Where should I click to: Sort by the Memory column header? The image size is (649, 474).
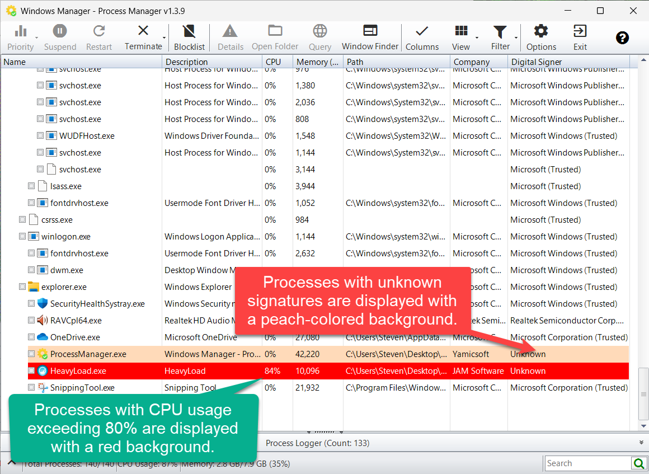pos(318,62)
